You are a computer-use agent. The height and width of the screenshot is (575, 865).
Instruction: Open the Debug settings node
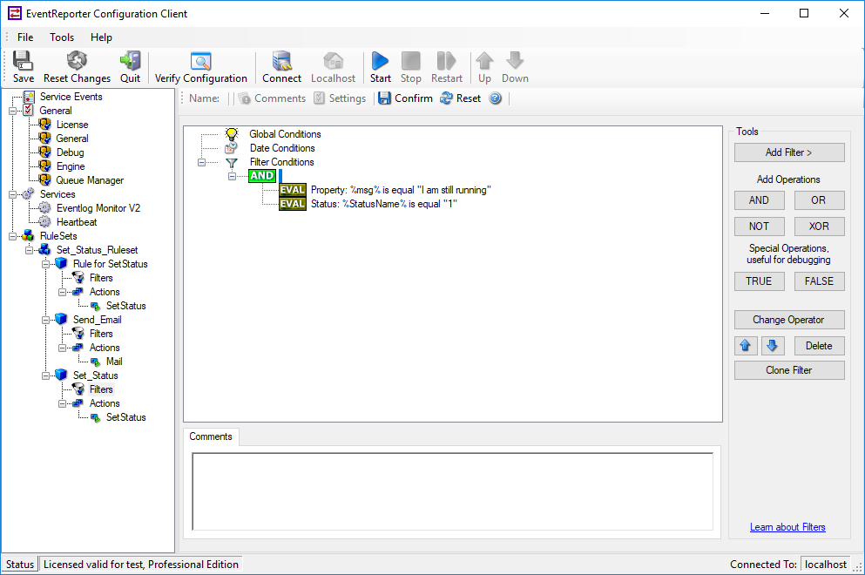click(70, 152)
